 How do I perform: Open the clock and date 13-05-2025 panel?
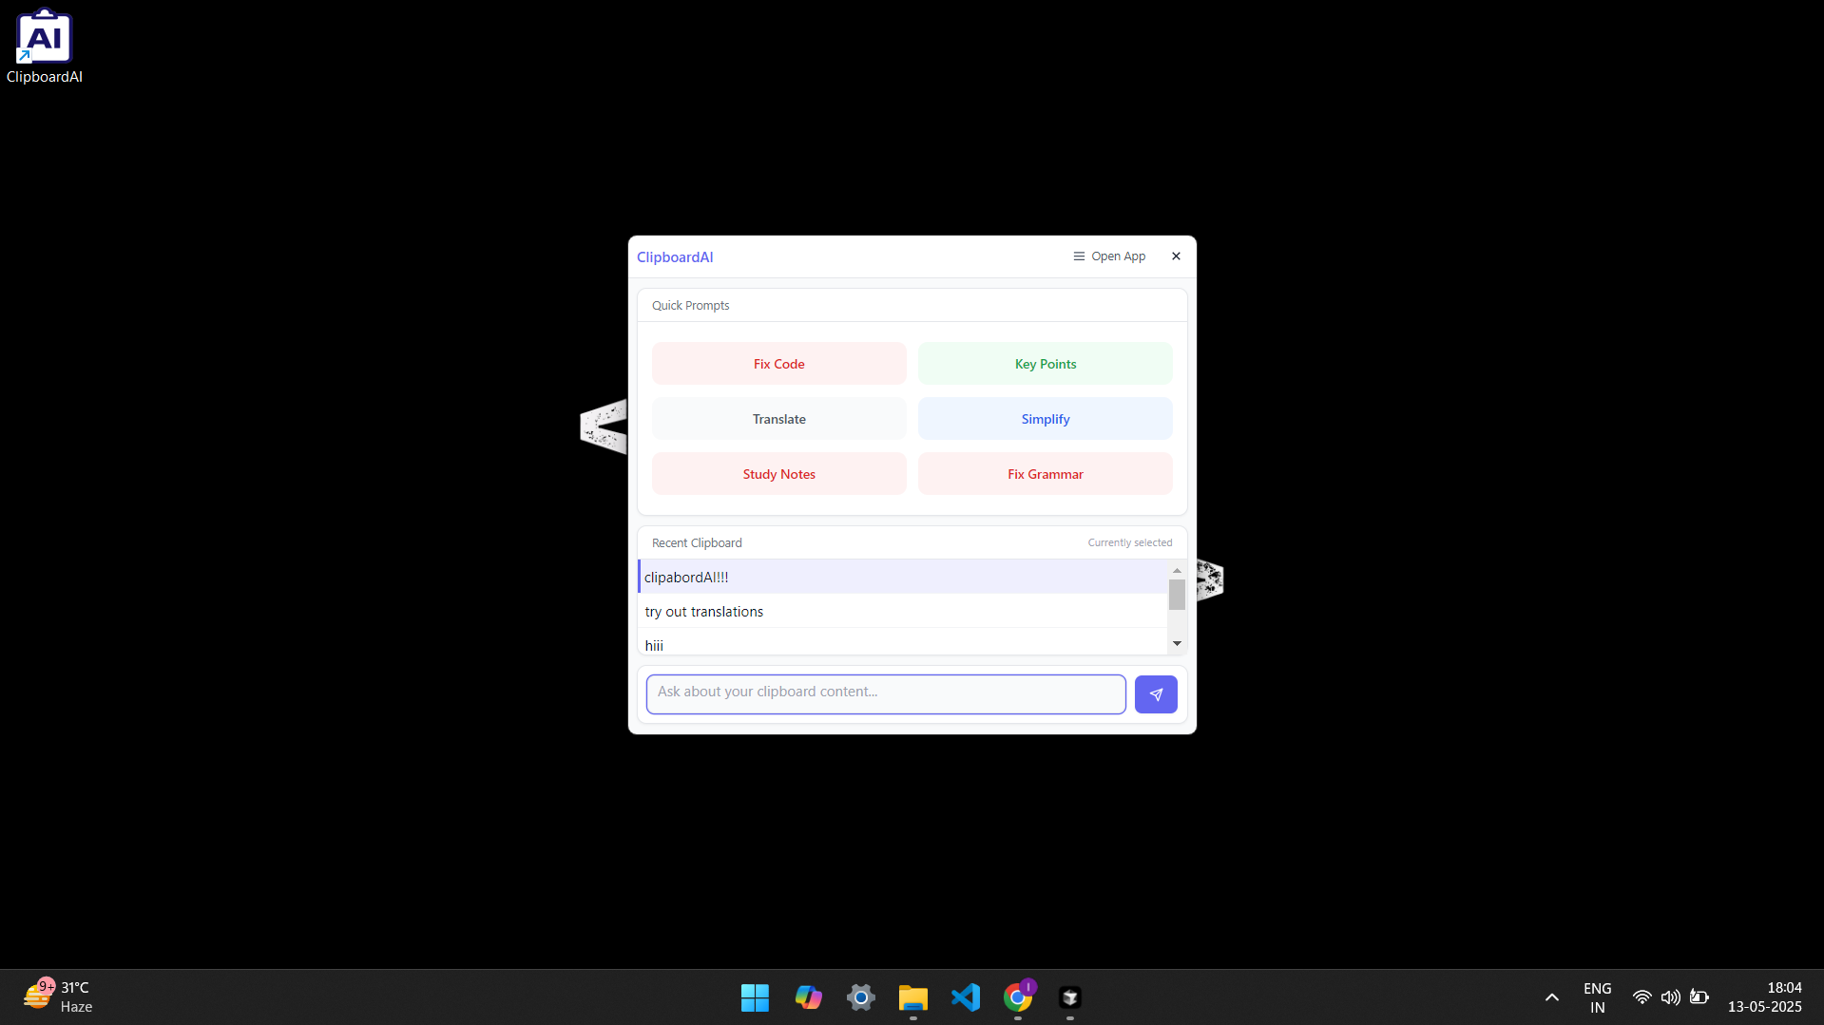pos(1764,997)
